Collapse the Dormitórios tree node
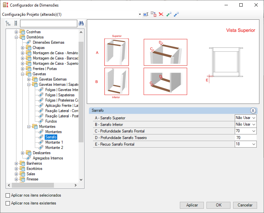Image resolution: width=264 pixels, height=213 pixels. tap(16, 37)
